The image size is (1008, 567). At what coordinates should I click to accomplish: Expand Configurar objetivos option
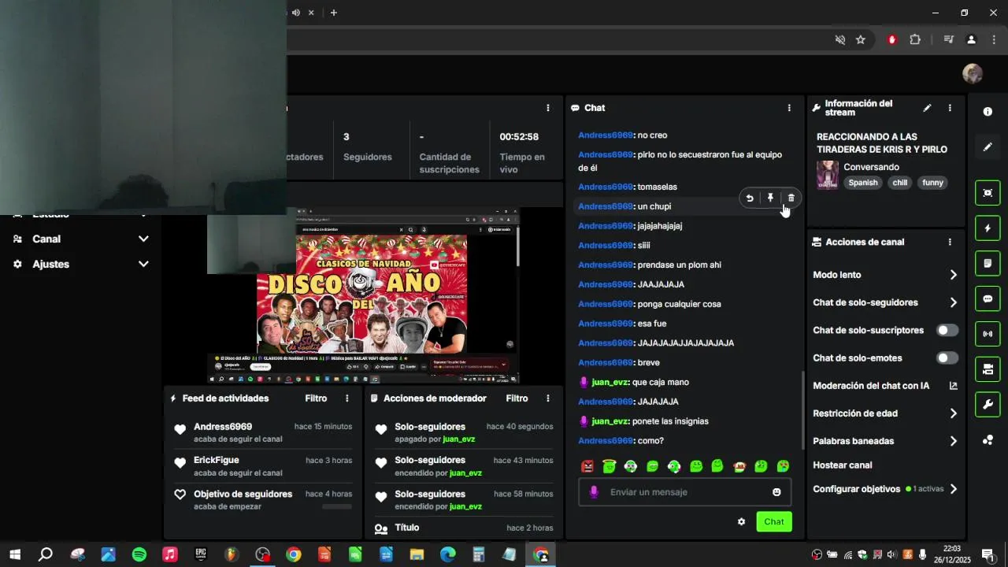(886, 489)
